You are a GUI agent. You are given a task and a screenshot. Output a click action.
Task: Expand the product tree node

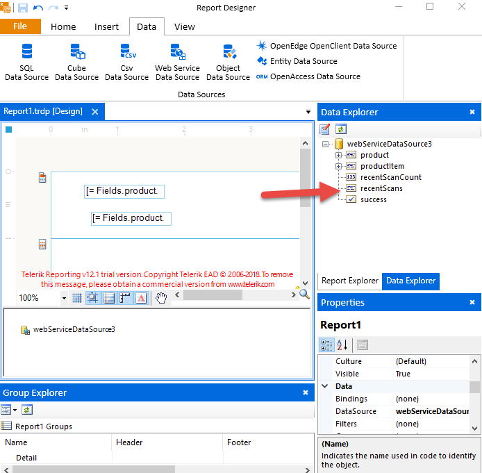338,155
